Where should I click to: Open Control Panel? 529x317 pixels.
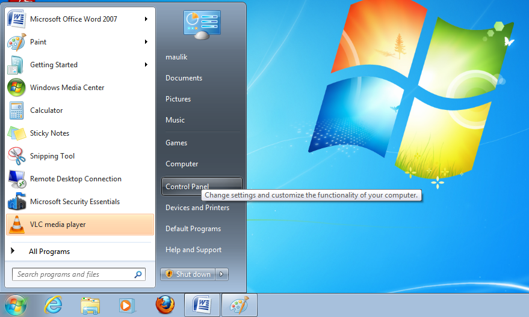202,187
